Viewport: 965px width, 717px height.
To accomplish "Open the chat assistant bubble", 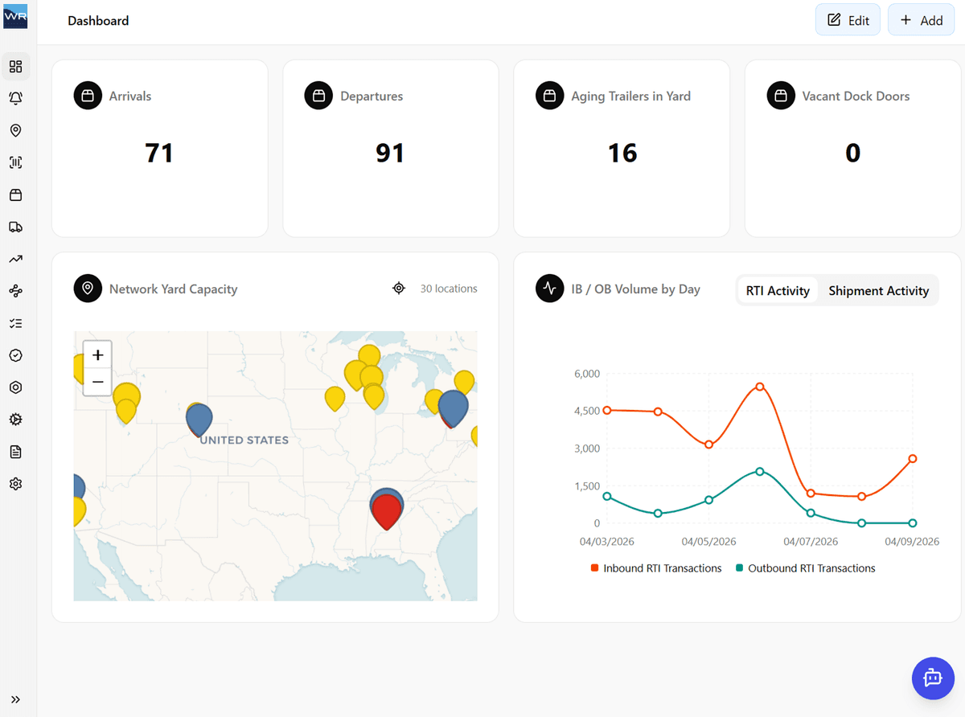I will click(x=933, y=678).
